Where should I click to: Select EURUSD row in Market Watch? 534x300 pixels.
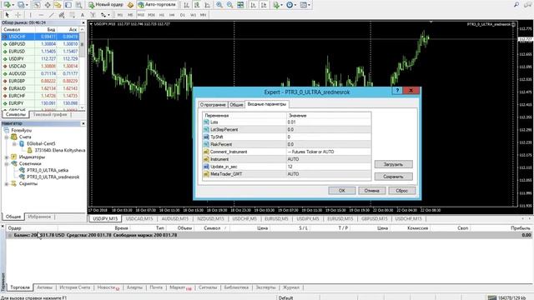coord(40,52)
